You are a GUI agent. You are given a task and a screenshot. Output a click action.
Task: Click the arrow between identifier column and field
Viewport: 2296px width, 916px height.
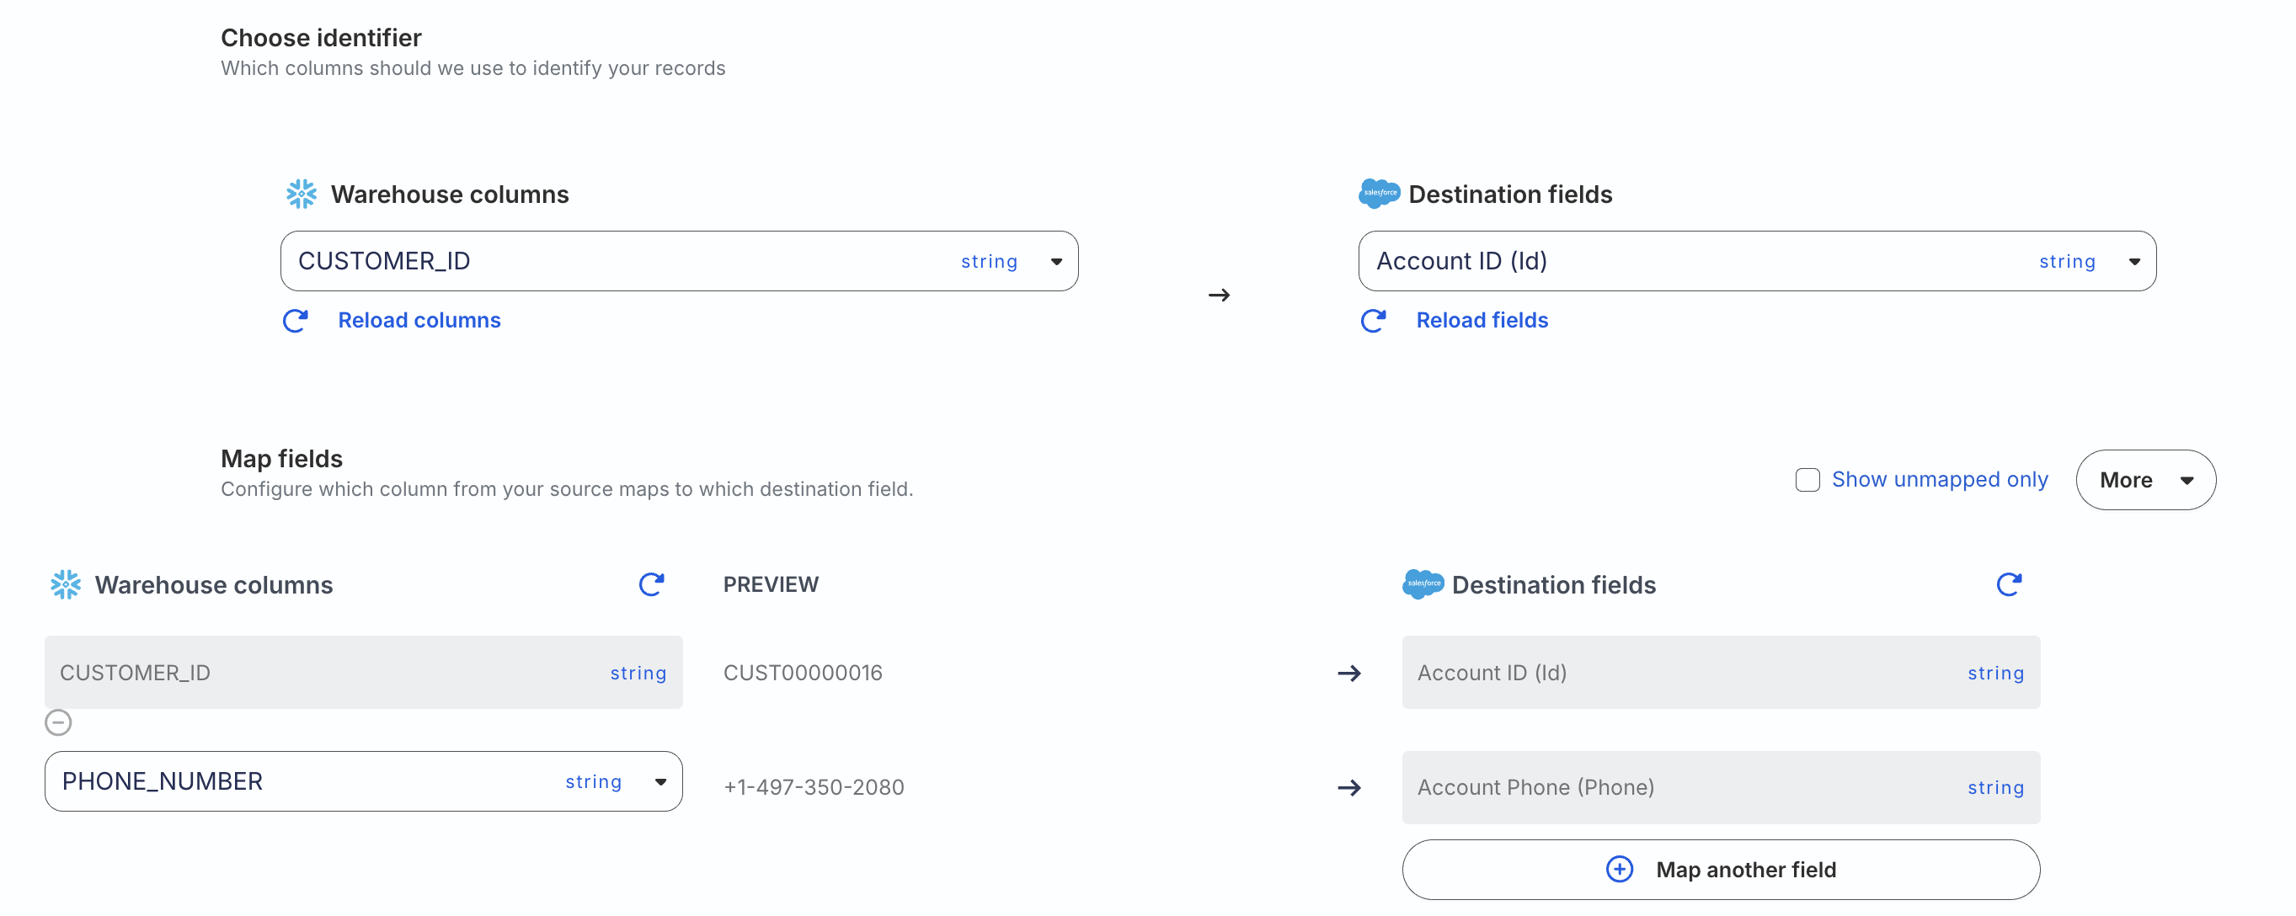point(1220,295)
